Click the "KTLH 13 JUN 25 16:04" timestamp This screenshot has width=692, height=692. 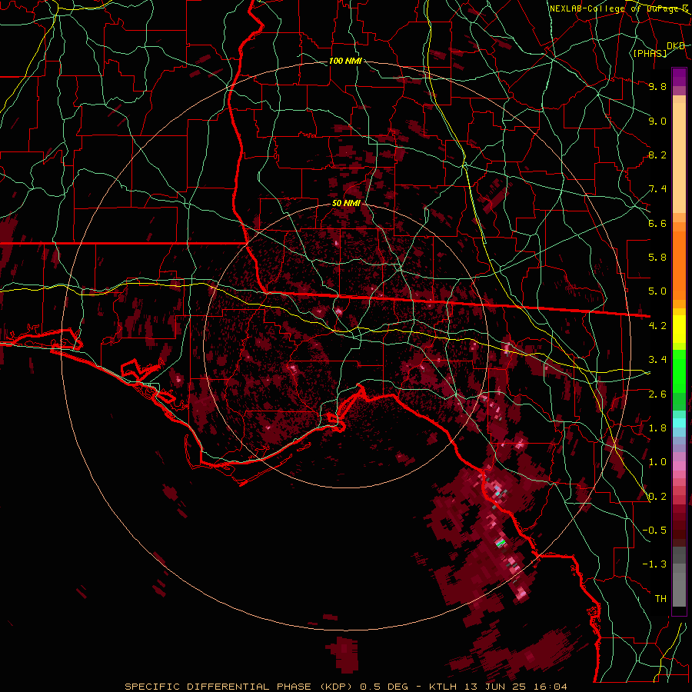tap(496, 687)
